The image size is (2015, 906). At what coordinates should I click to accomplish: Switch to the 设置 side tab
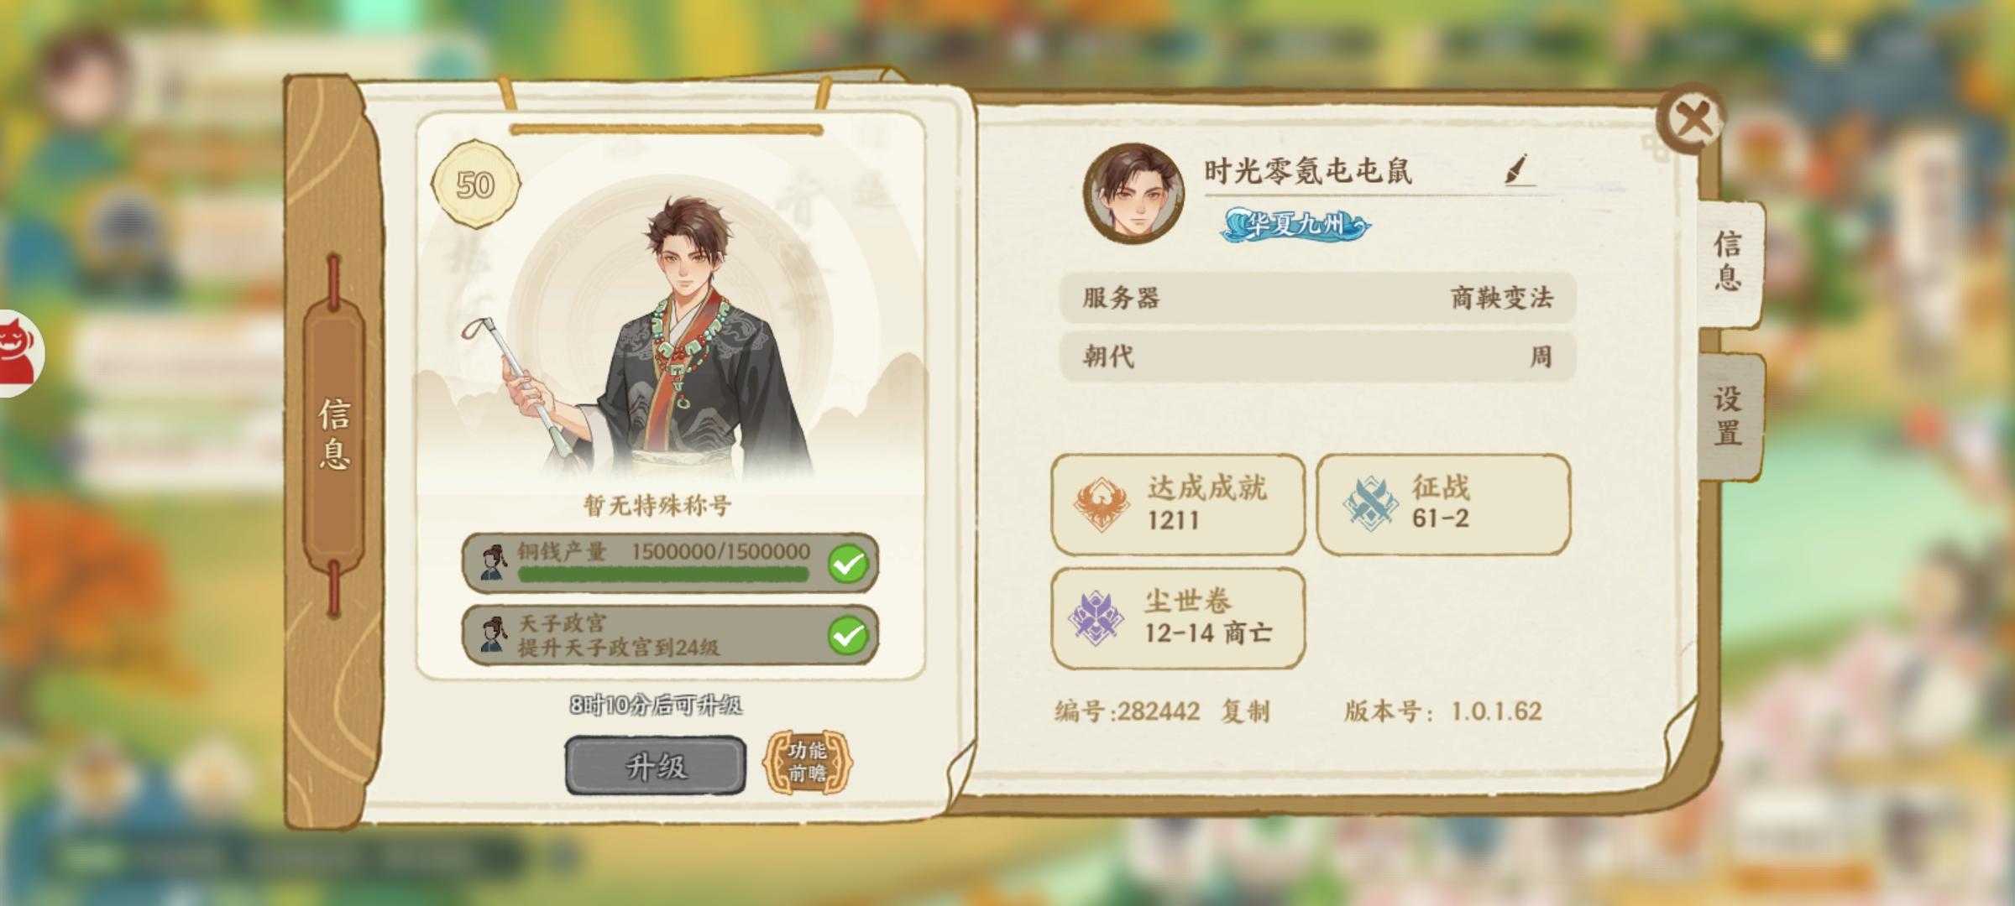tap(1730, 416)
